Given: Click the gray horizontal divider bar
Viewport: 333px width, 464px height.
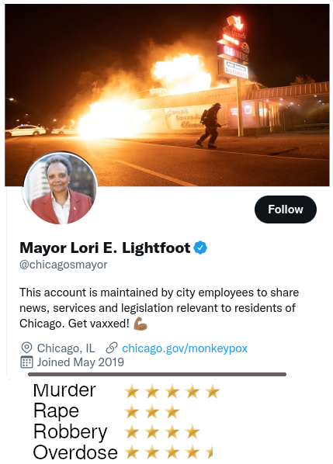Looking at the screenshot, I should click(157, 374).
